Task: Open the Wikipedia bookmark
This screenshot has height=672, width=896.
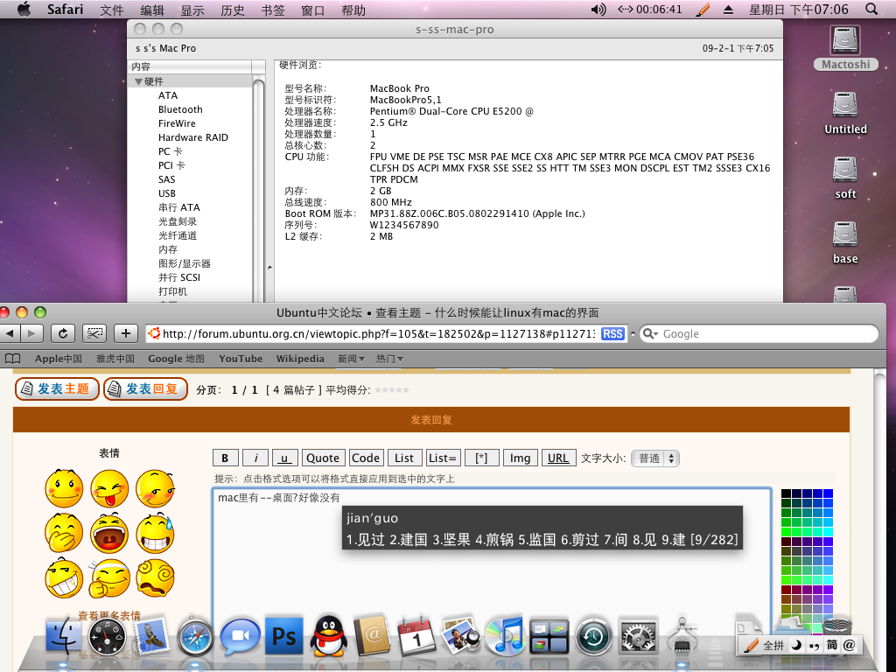Action: pyautogui.click(x=300, y=359)
